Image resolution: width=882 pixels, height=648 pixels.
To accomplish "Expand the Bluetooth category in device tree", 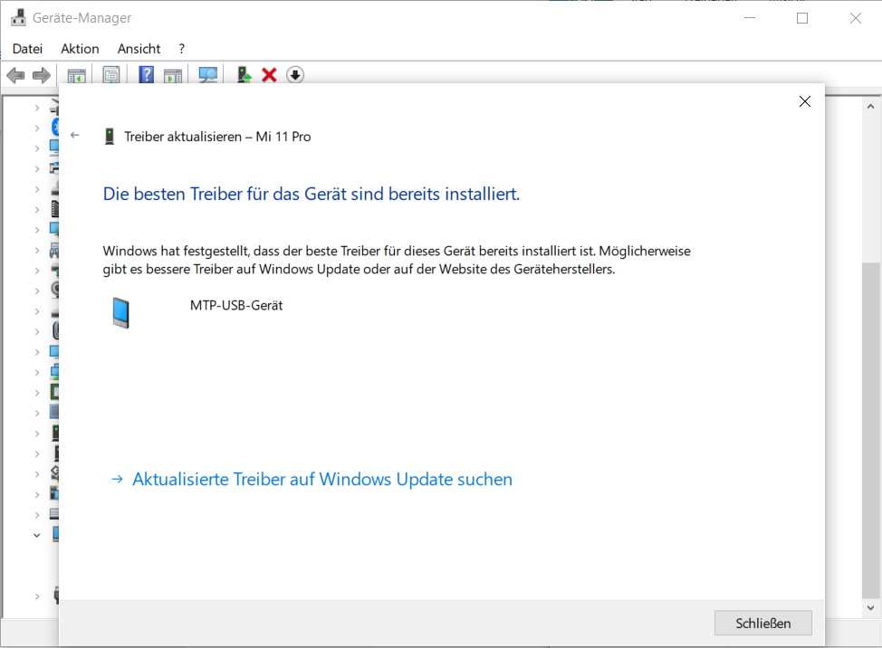I will click(x=37, y=127).
